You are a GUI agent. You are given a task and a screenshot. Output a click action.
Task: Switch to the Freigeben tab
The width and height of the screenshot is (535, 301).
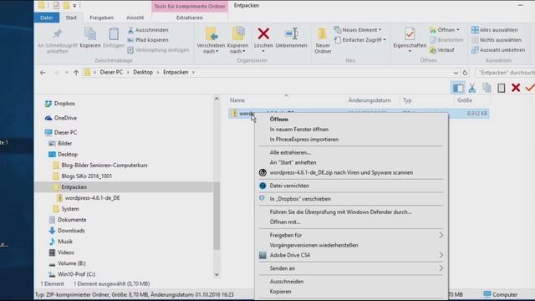coord(101,18)
